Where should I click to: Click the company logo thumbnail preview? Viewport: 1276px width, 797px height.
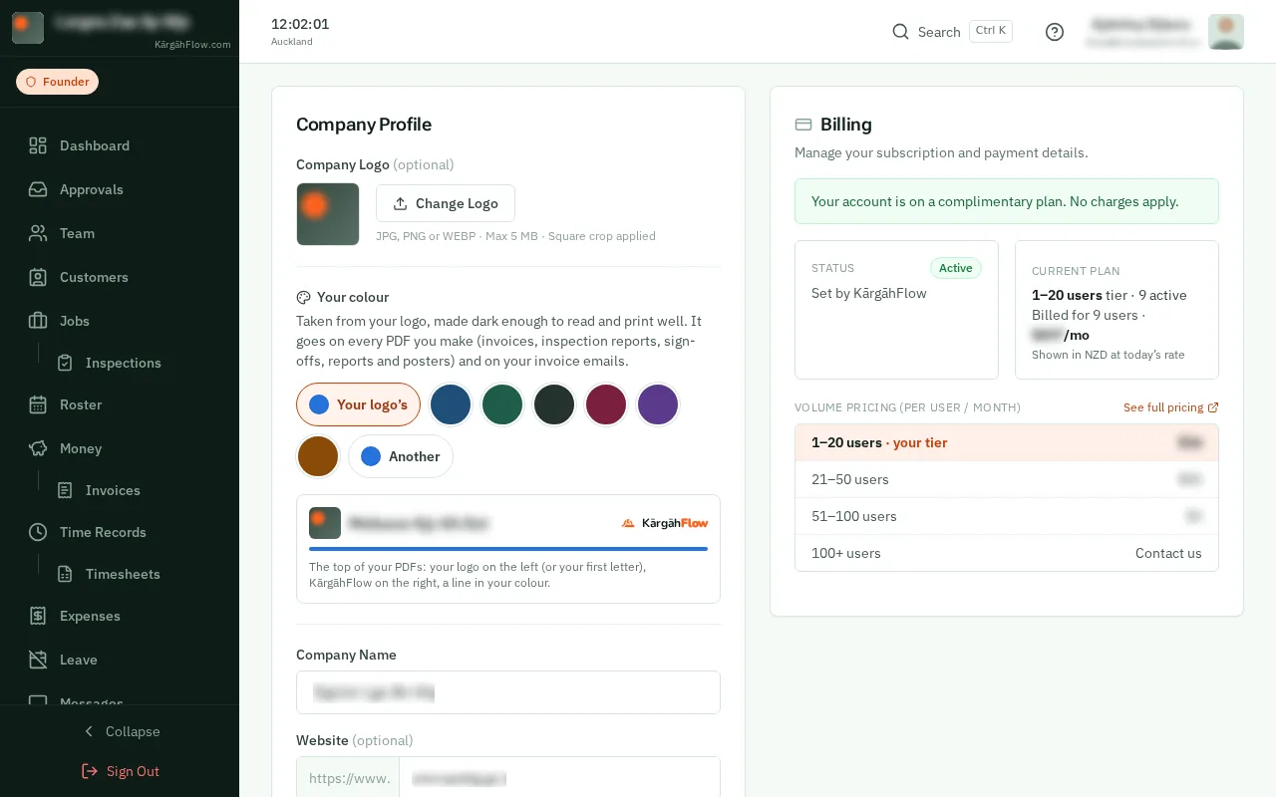tap(328, 214)
